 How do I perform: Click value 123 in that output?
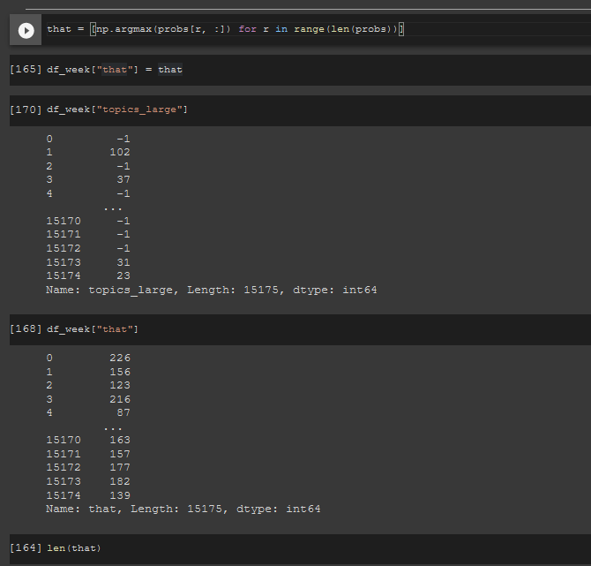[120, 385]
